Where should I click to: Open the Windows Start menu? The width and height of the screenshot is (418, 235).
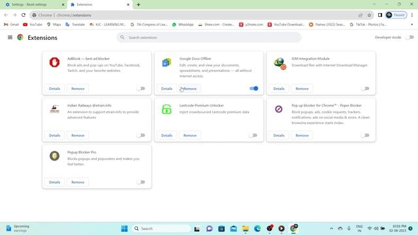click(124, 228)
